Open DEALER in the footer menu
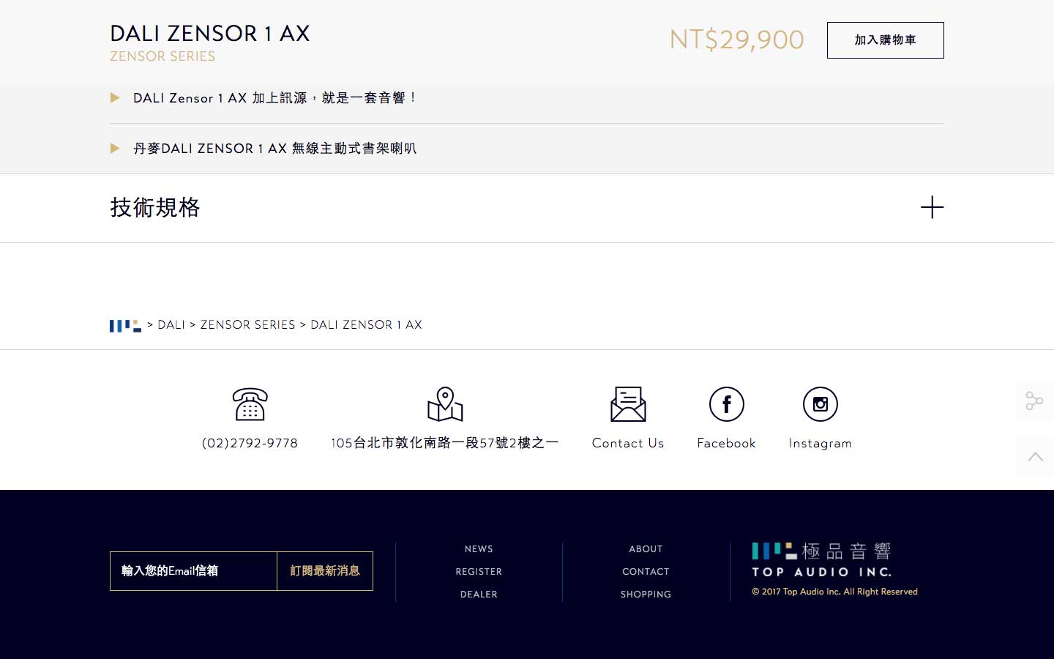This screenshot has width=1054, height=659. click(479, 595)
